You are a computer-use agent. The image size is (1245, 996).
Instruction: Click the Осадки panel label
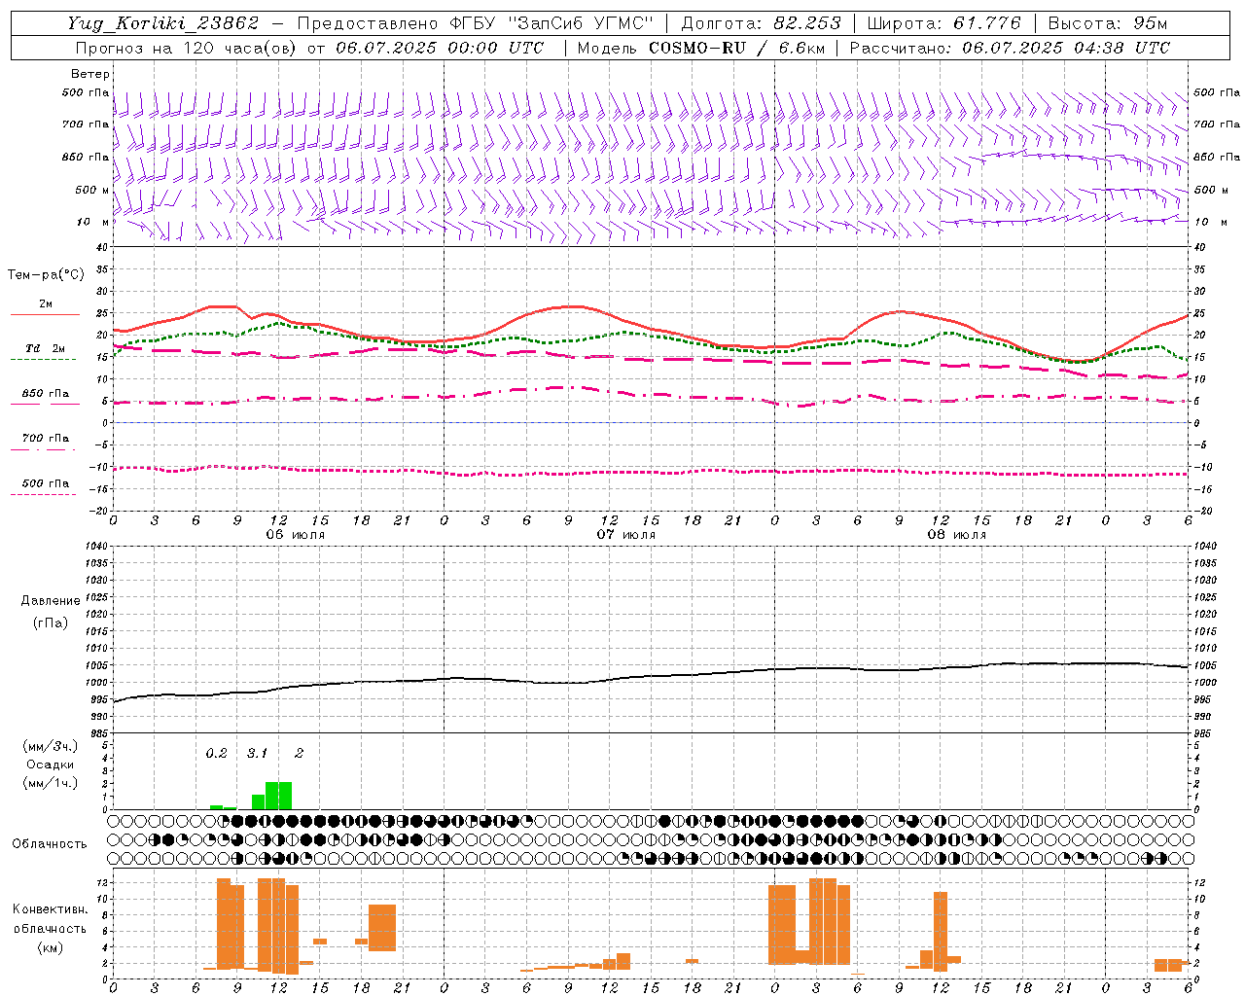(x=51, y=765)
